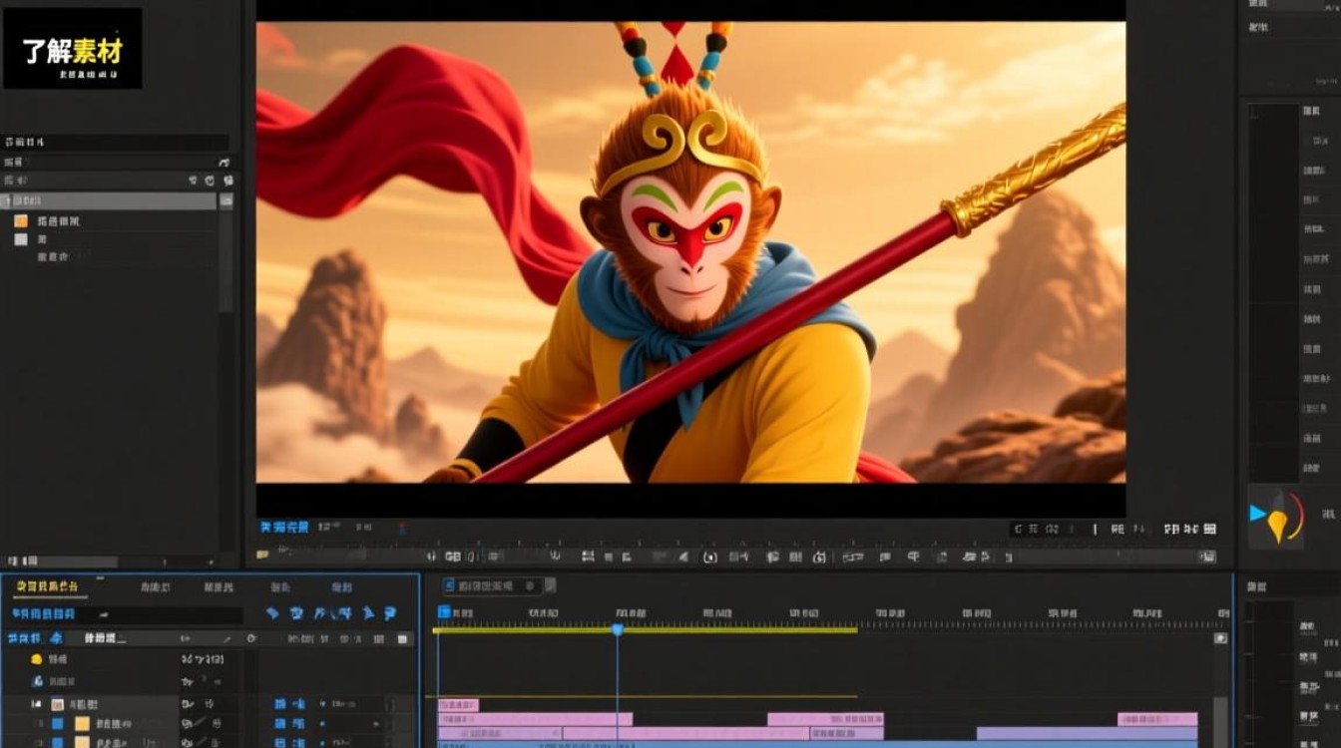Toggle the blue square on second orange track

57,742
